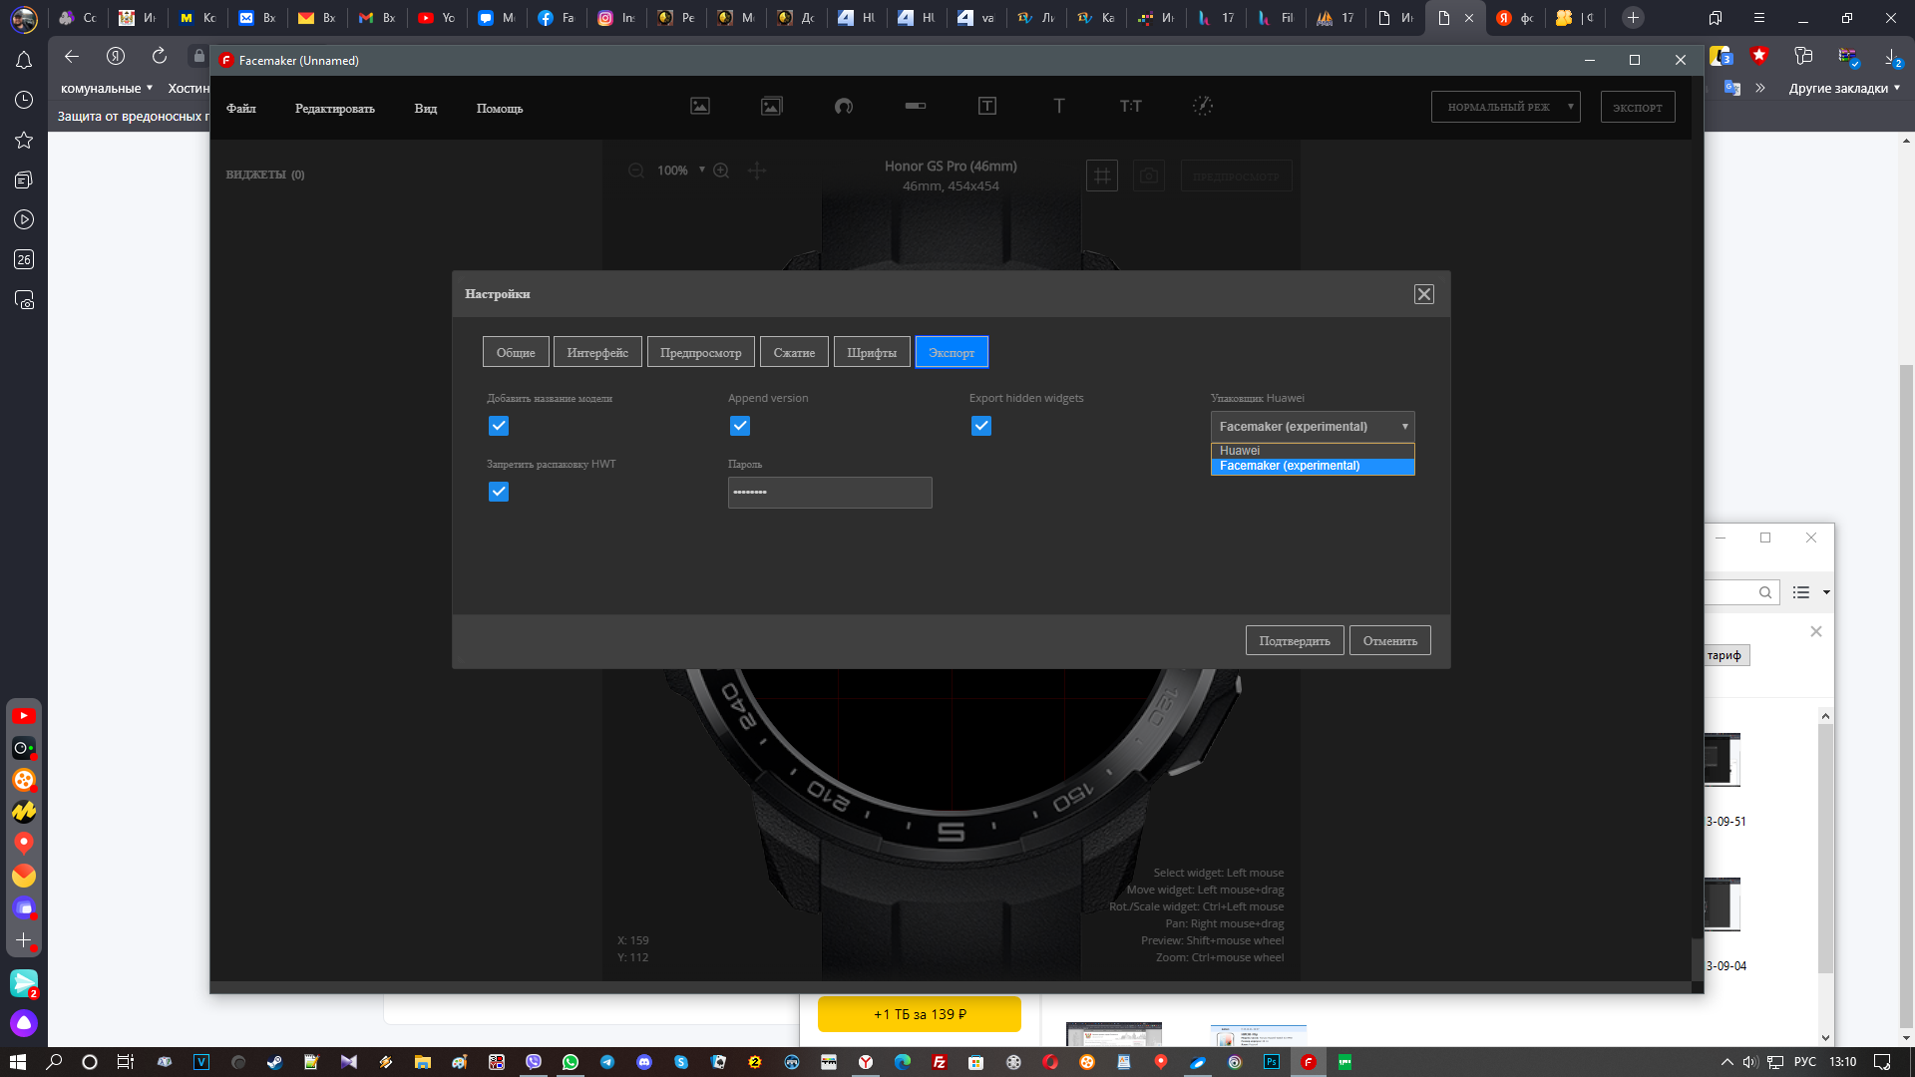Viewport: 1915px width, 1077px height.
Task: Click the ЭКСПОРТ button in Facemaker
Action: [x=1638, y=107]
